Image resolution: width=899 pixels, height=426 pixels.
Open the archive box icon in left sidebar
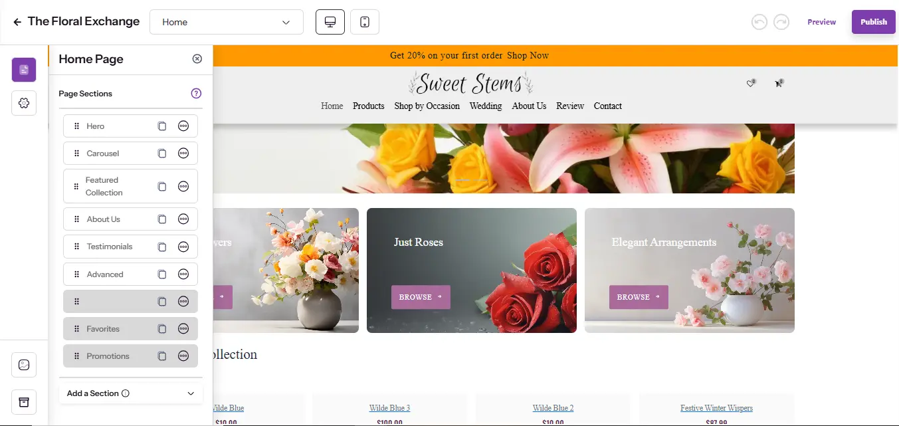(x=24, y=402)
